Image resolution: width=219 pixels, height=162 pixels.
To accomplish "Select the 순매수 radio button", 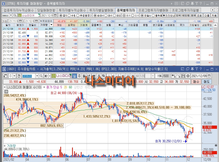I will pyautogui.click(x=95, y=15).
